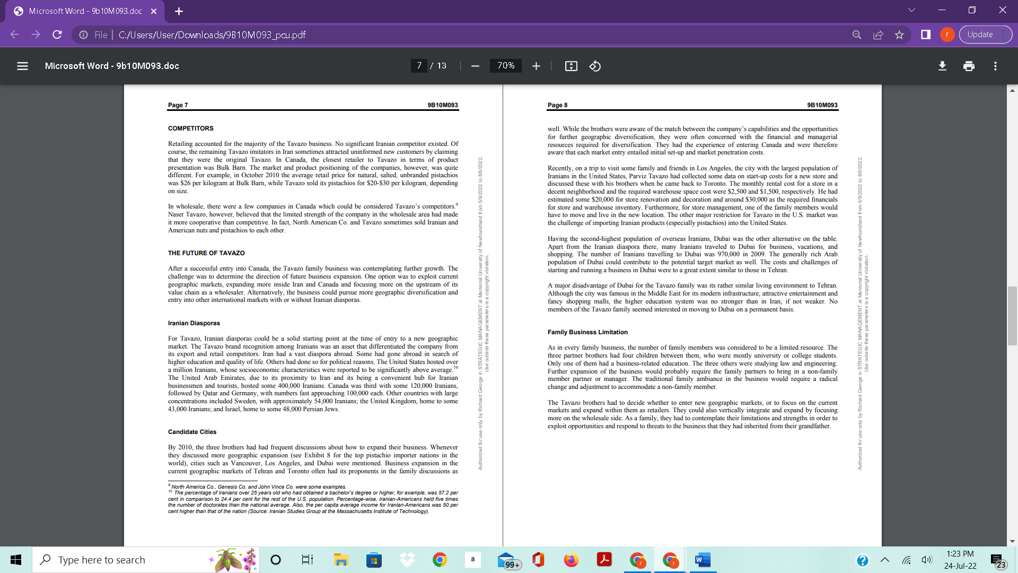Enable fit-to-page view
This screenshot has width=1018, height=573.
click(x=571, y=66)
